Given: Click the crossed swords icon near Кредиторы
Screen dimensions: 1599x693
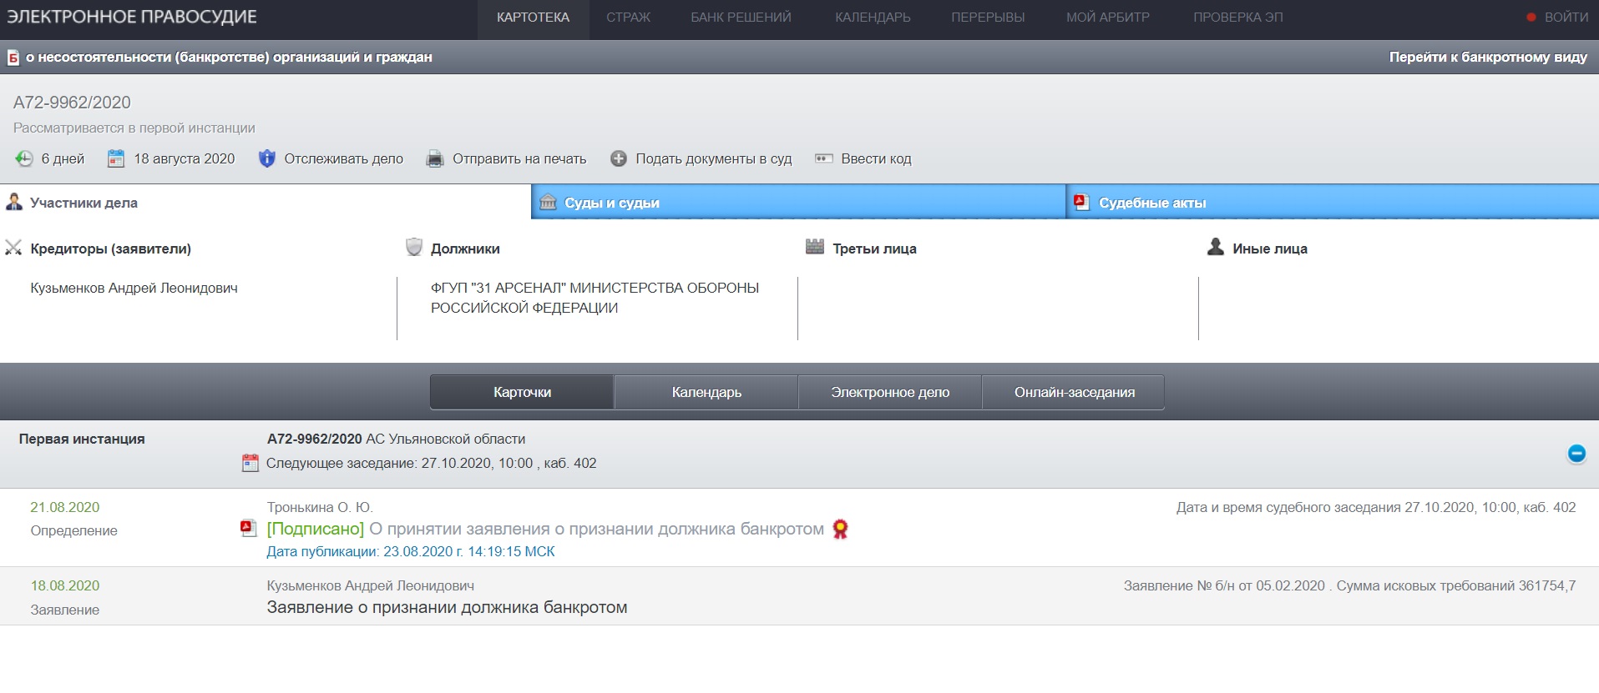Looking at the screenshot, I should pyautogui.click(x=13, y=248).
